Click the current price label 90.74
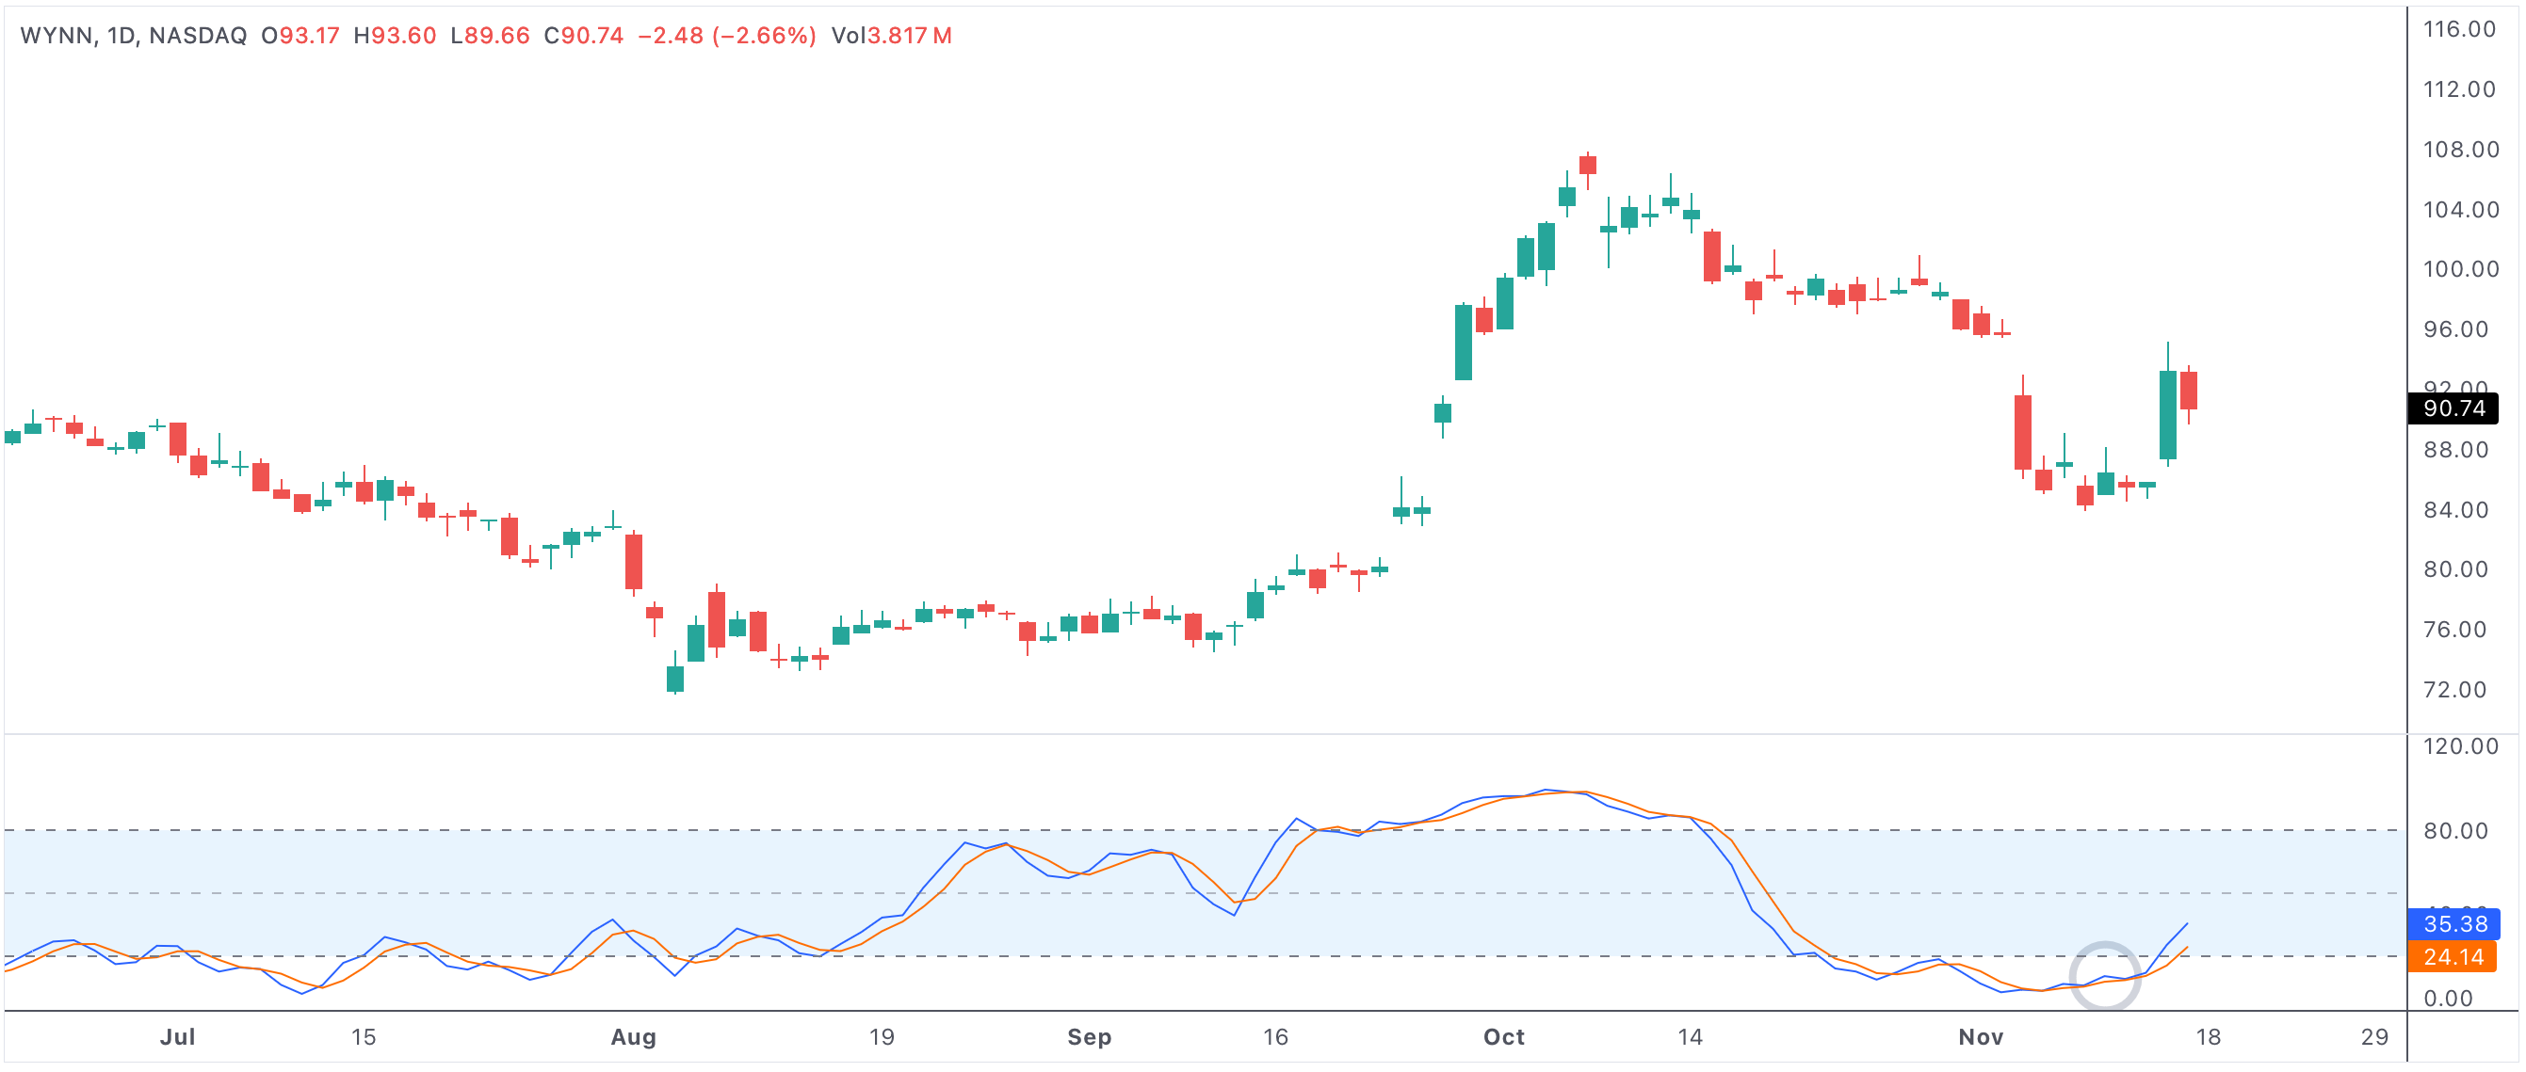The height and width of the screenshot is (1072, 2526). coord(2453,408)
